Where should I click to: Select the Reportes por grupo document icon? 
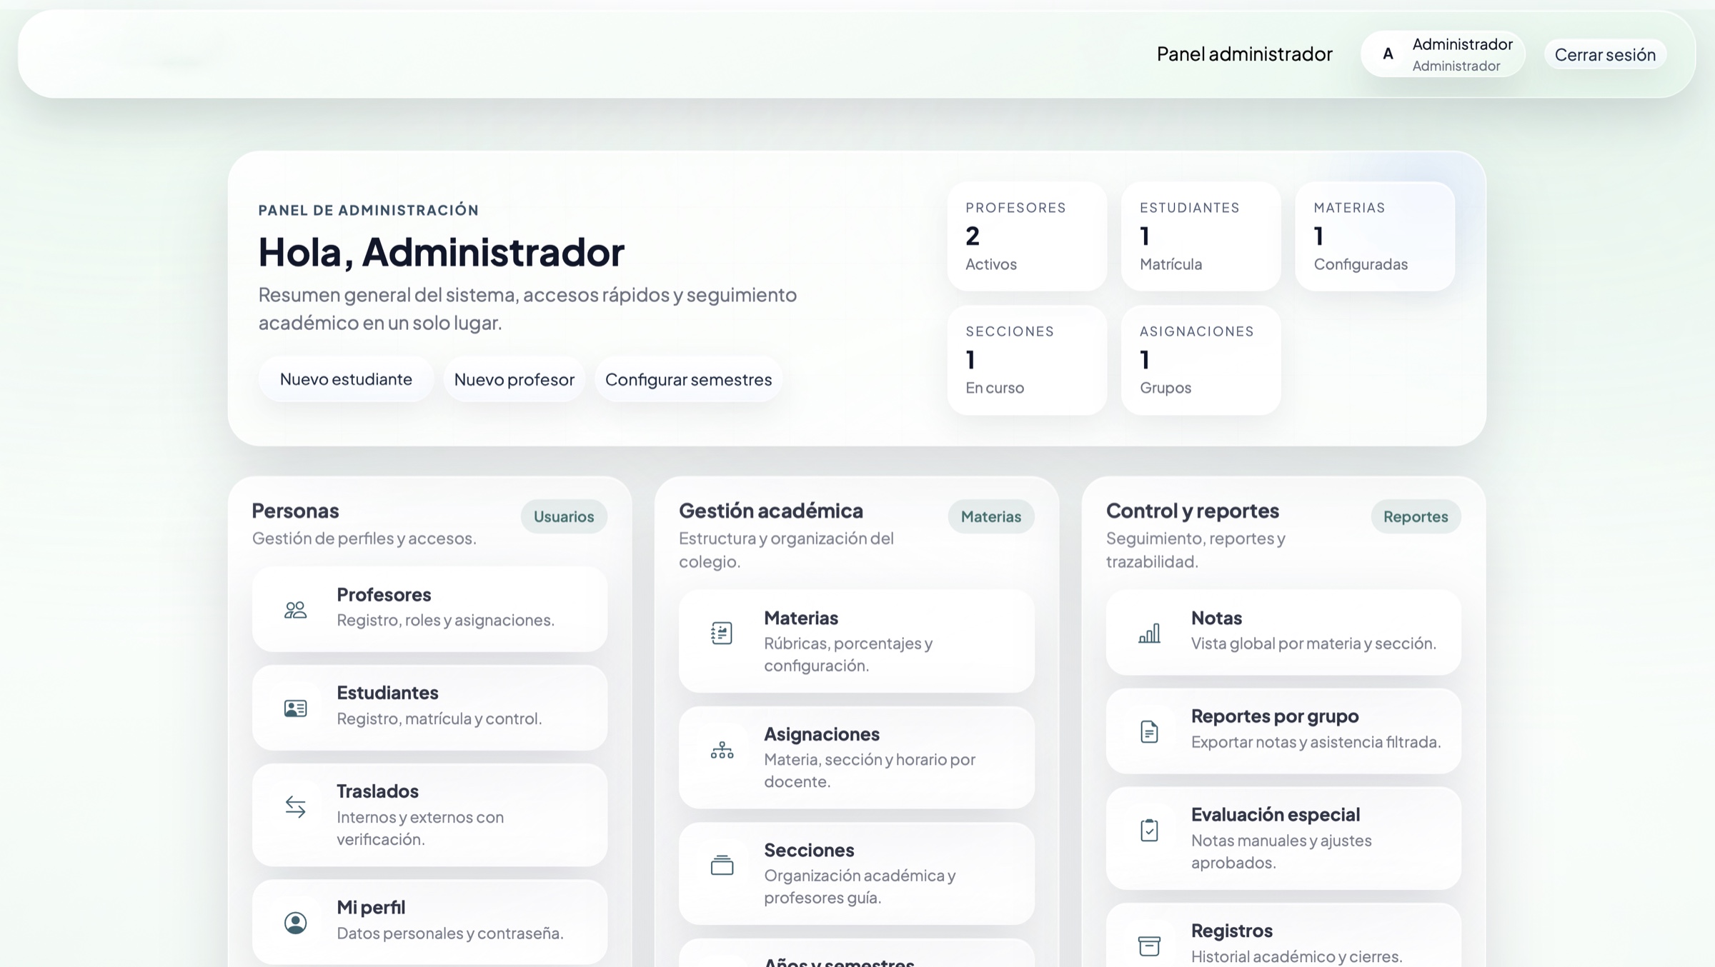1150,731
